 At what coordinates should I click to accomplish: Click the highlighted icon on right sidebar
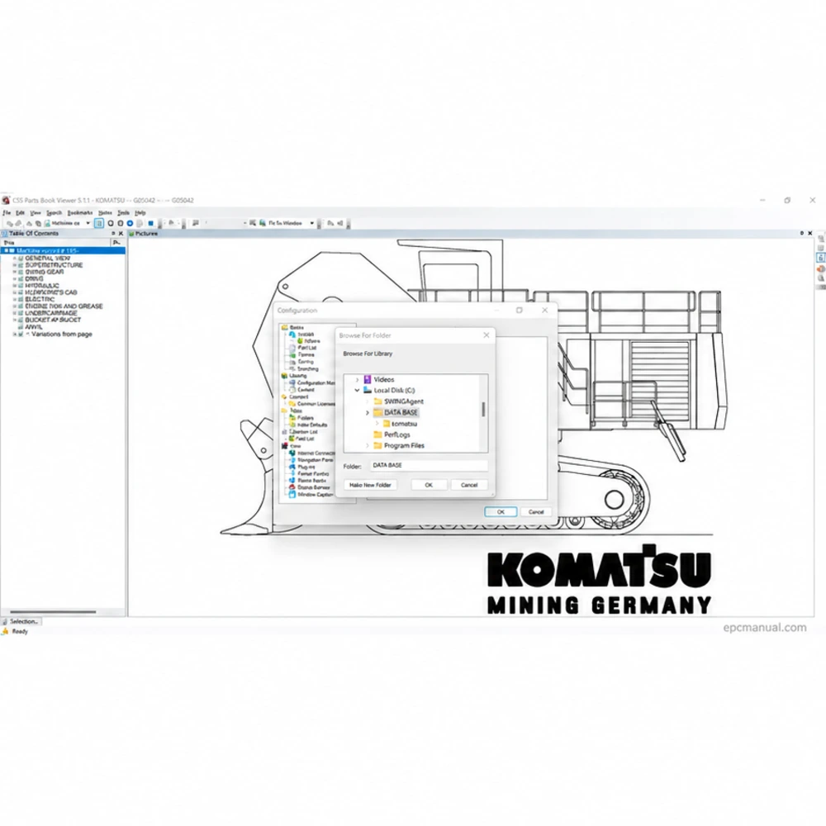click(x=821, y=258)
